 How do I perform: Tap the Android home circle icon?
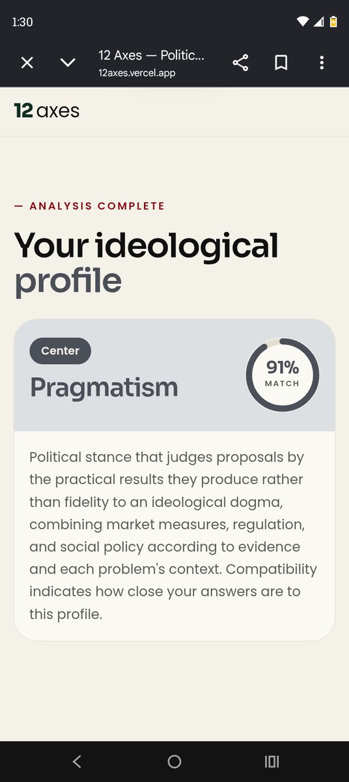174,761
